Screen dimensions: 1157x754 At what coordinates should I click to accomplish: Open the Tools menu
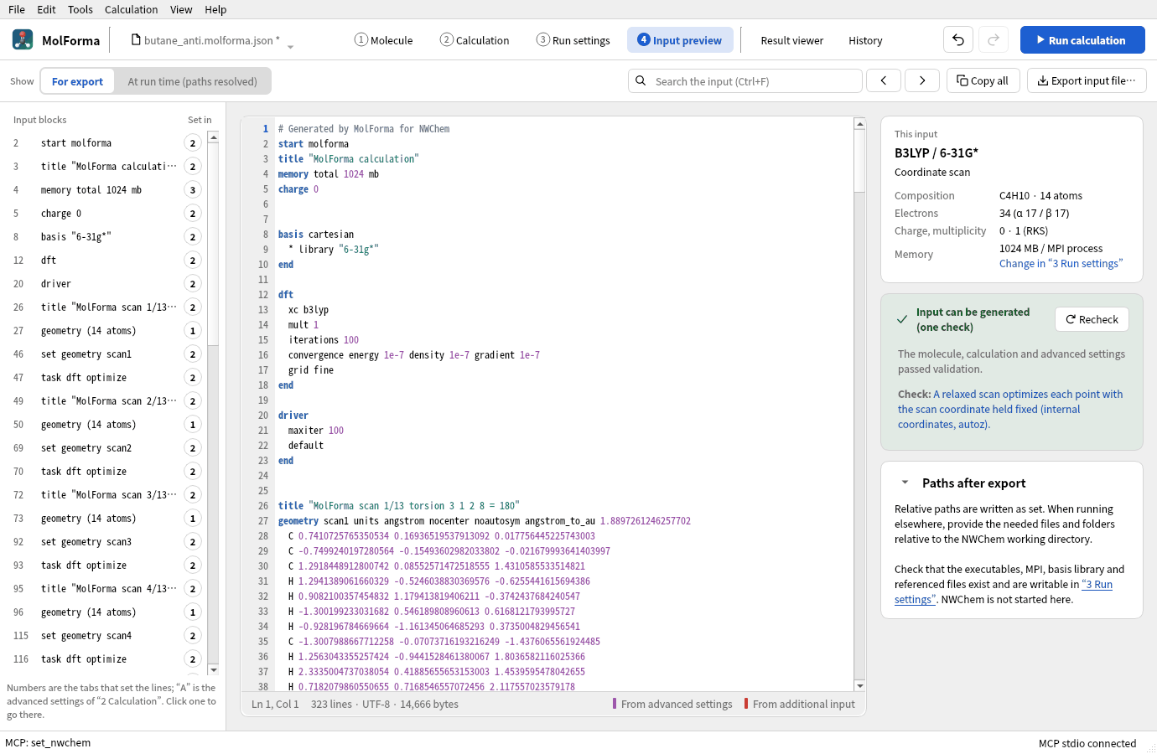80,9
